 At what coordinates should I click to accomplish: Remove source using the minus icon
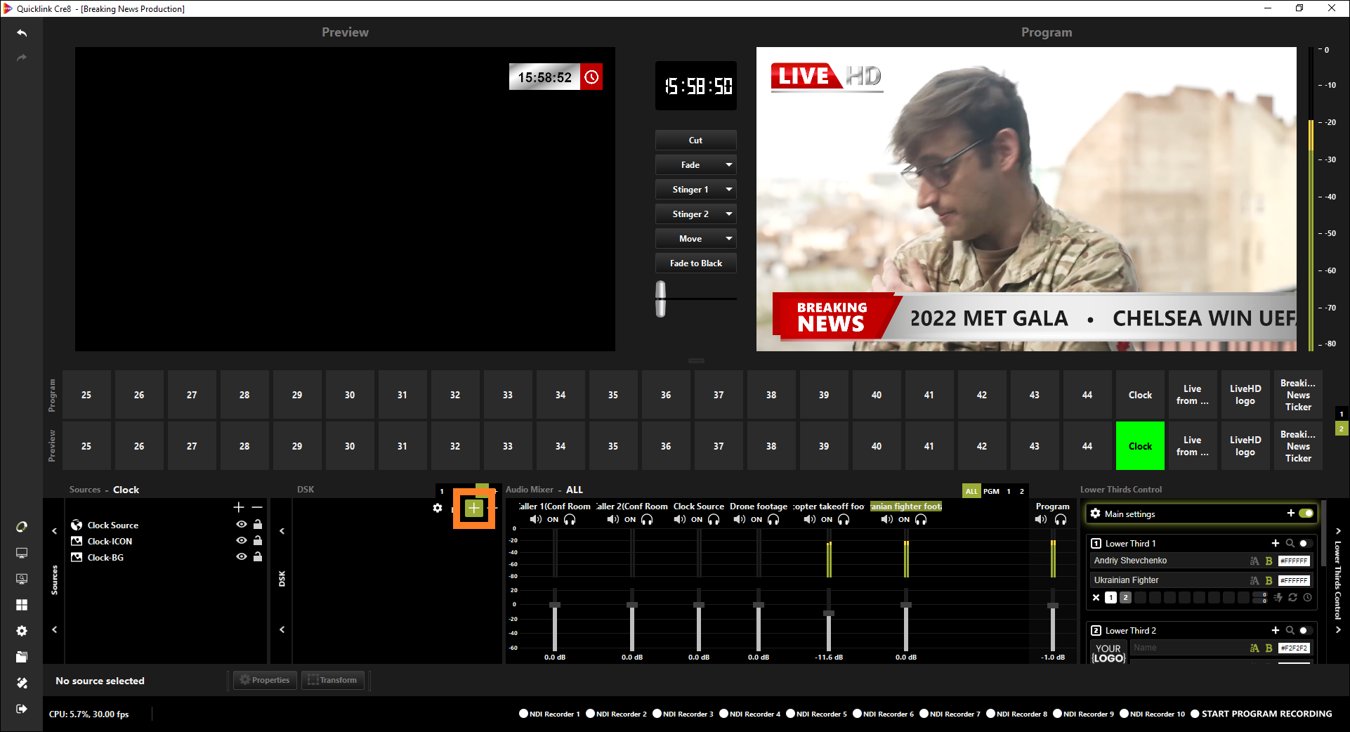click(257, 507)
